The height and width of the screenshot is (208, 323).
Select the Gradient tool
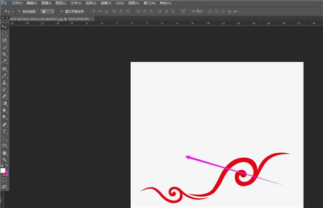coord(4,103)
